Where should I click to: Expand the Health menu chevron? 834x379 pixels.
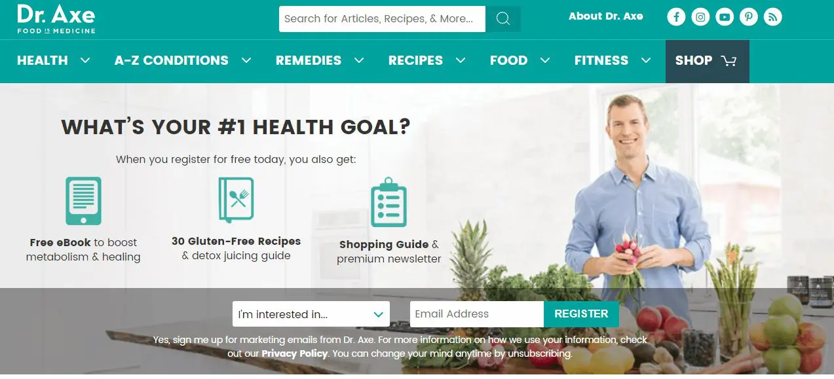(x=85, y=60)
